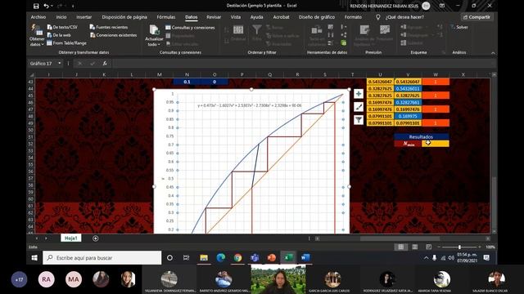Click the MA participant avatar
The width and height of the screenshot is (524, 294).
[x=74, y=279]
